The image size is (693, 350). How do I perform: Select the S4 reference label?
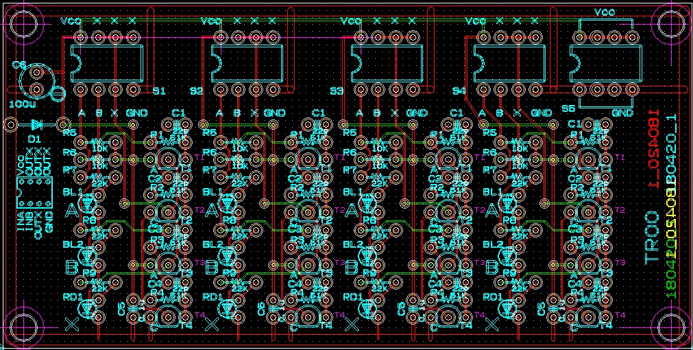tap(460, 91)
